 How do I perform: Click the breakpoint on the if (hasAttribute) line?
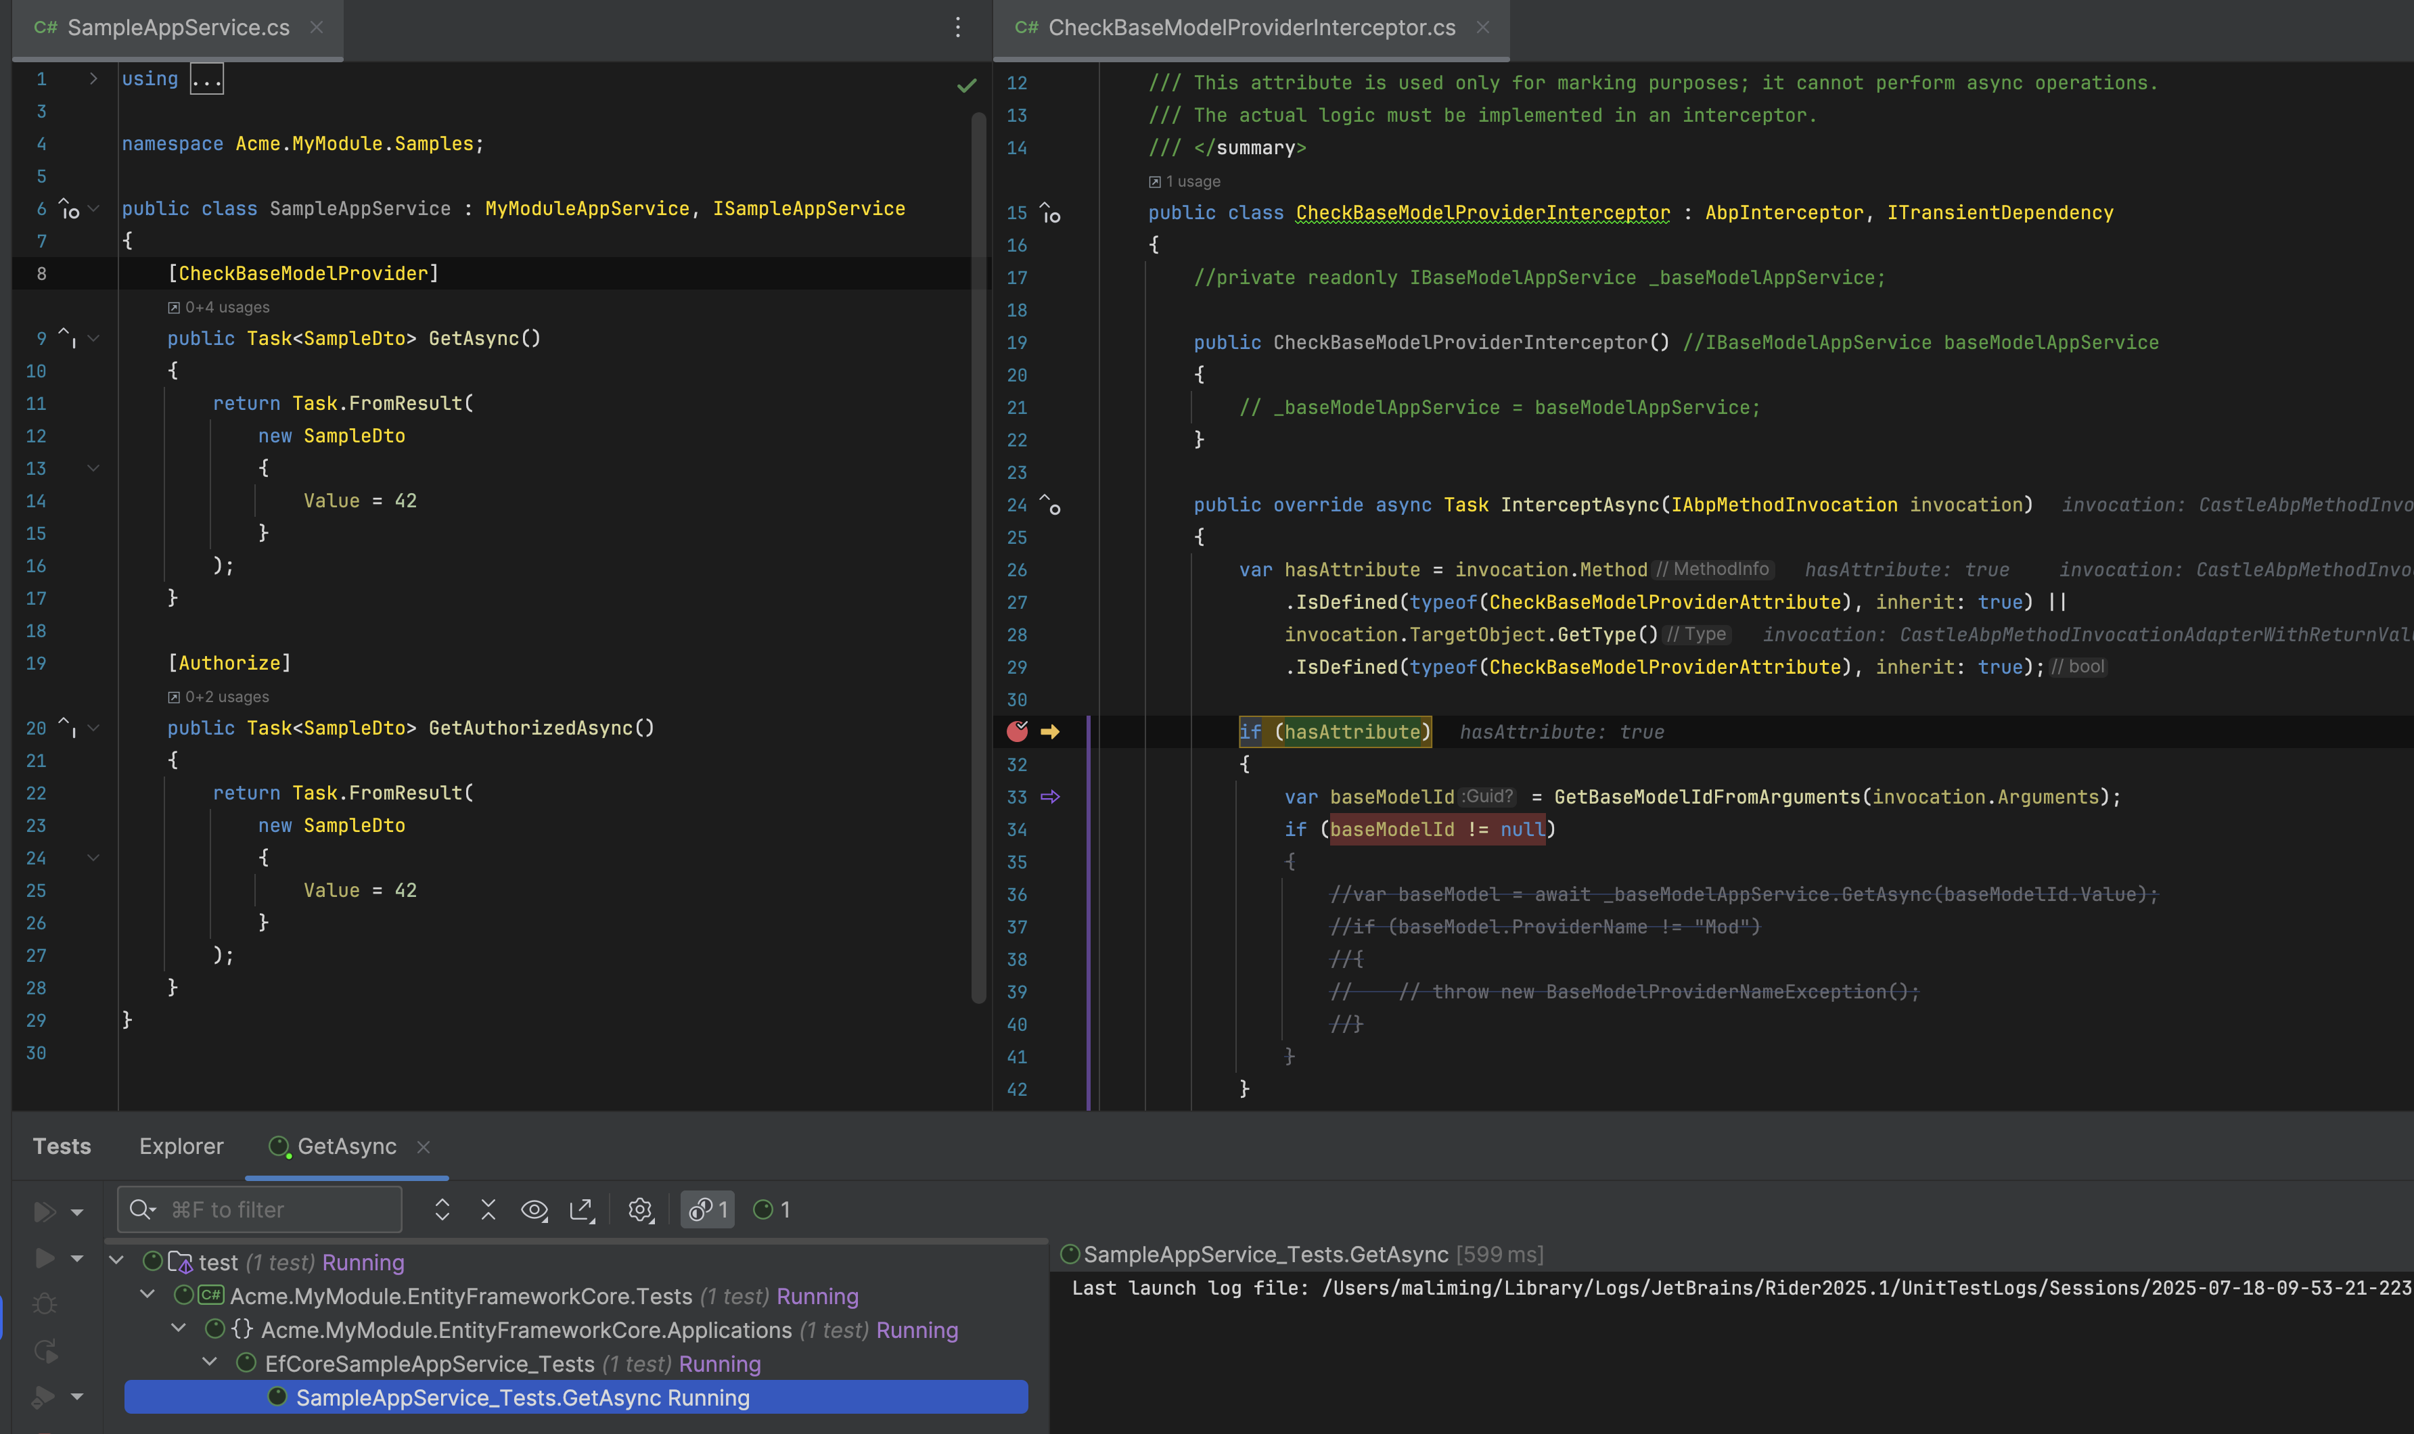(1017, 731)
